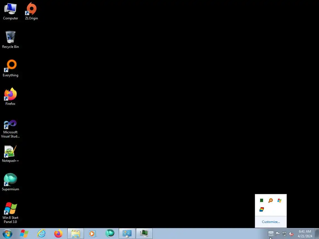This screenshot has width=319, height=239.
Task: Launch Internet Explorer from the taskbar
Action: (41, 233)
